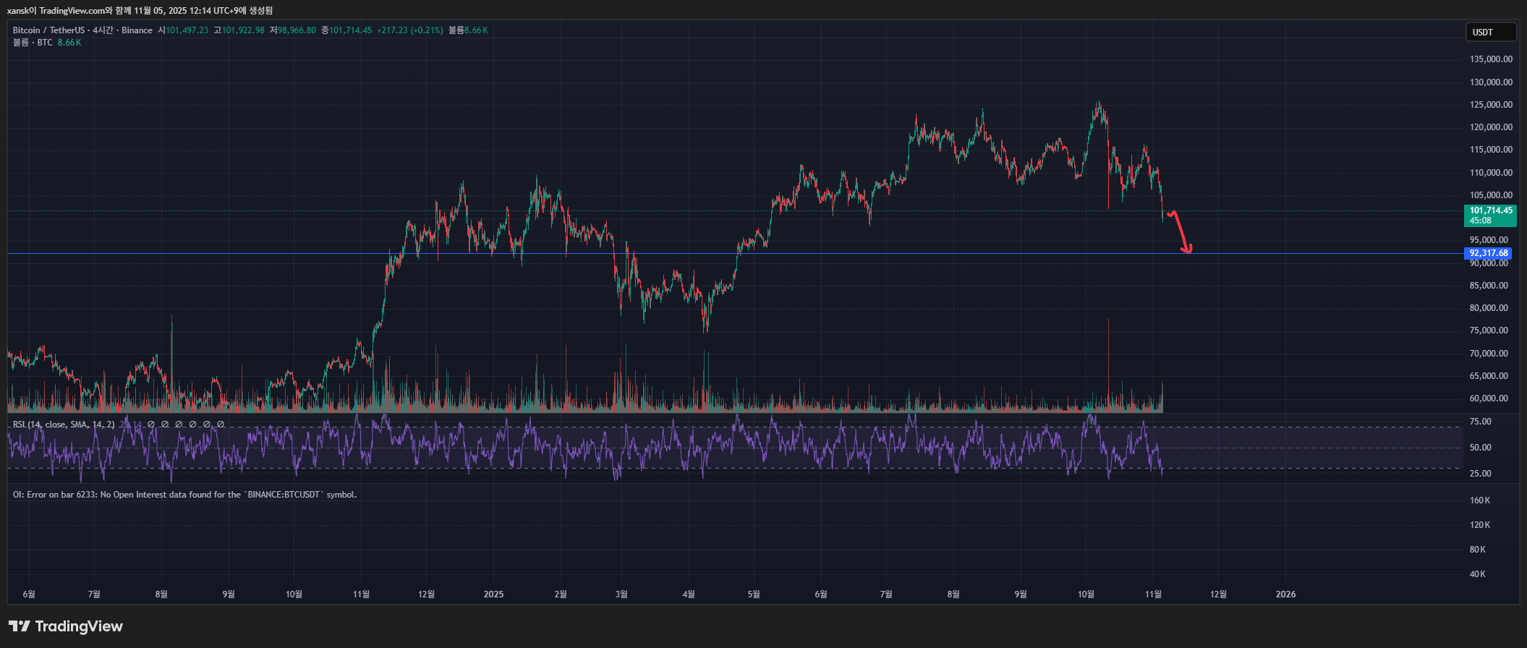Image resolution: width=1527 pixels, height=648 pixels.
Task: Click the blue 92,317.68 price label
Action: click(x=1489, y=253)
